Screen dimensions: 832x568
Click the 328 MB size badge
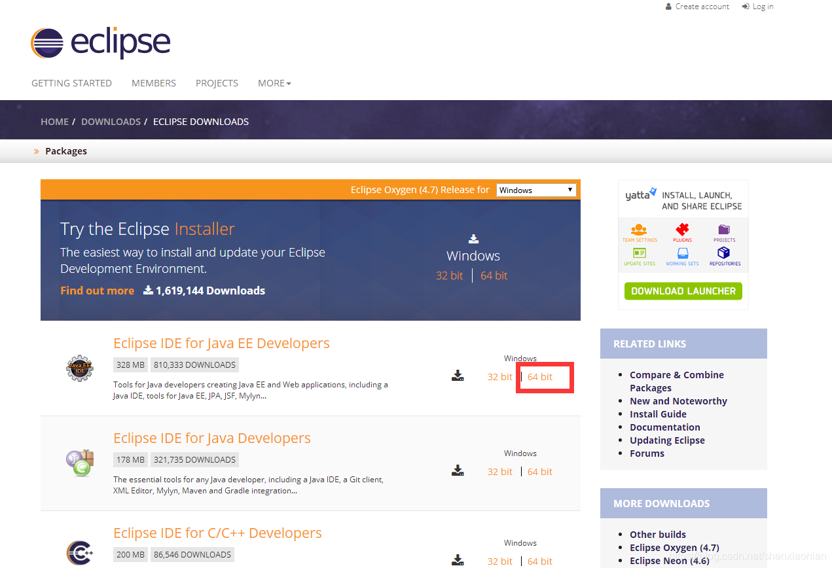[x=130, y=364]
